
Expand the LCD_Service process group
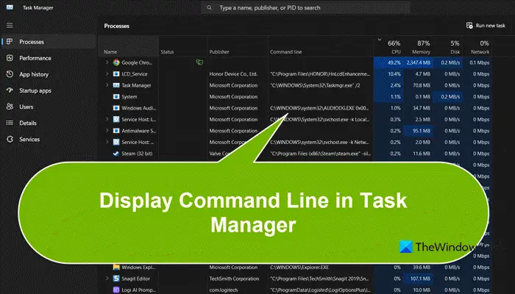point(107,73)
